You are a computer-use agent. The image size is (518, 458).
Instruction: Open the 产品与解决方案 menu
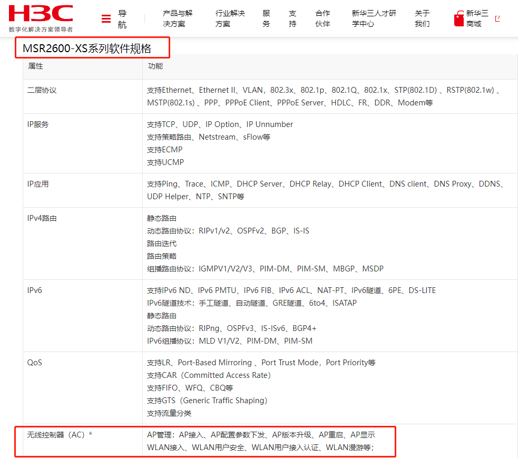[x=178, y=18]
